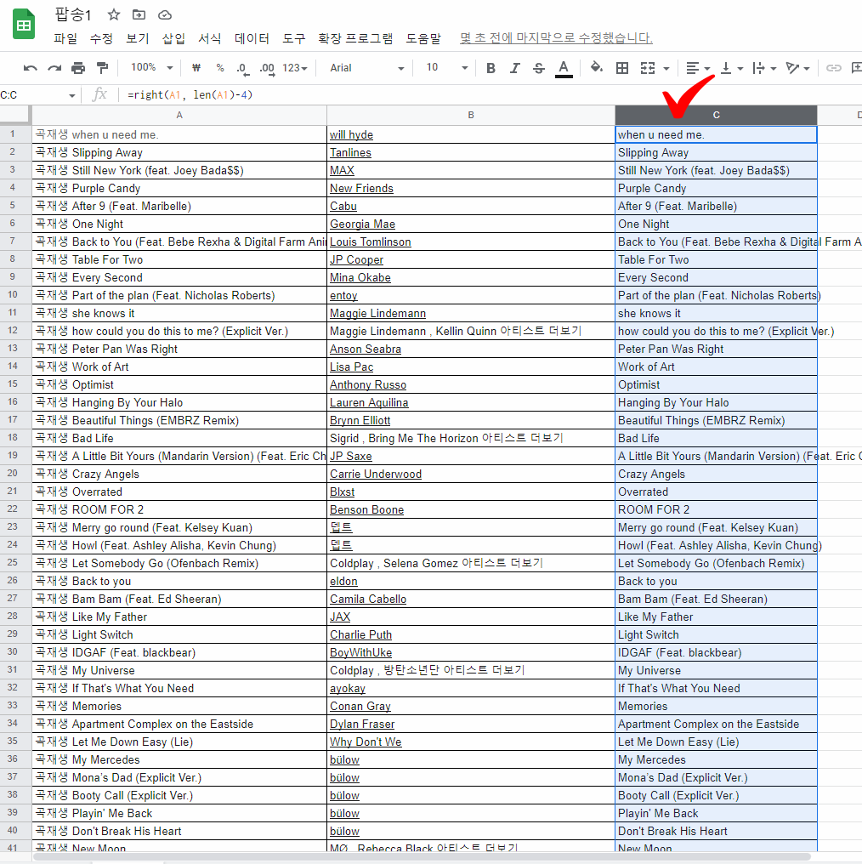Open the 보기 menu
Image resolution: width=862 pixels, height=864 pixels.
138,38
